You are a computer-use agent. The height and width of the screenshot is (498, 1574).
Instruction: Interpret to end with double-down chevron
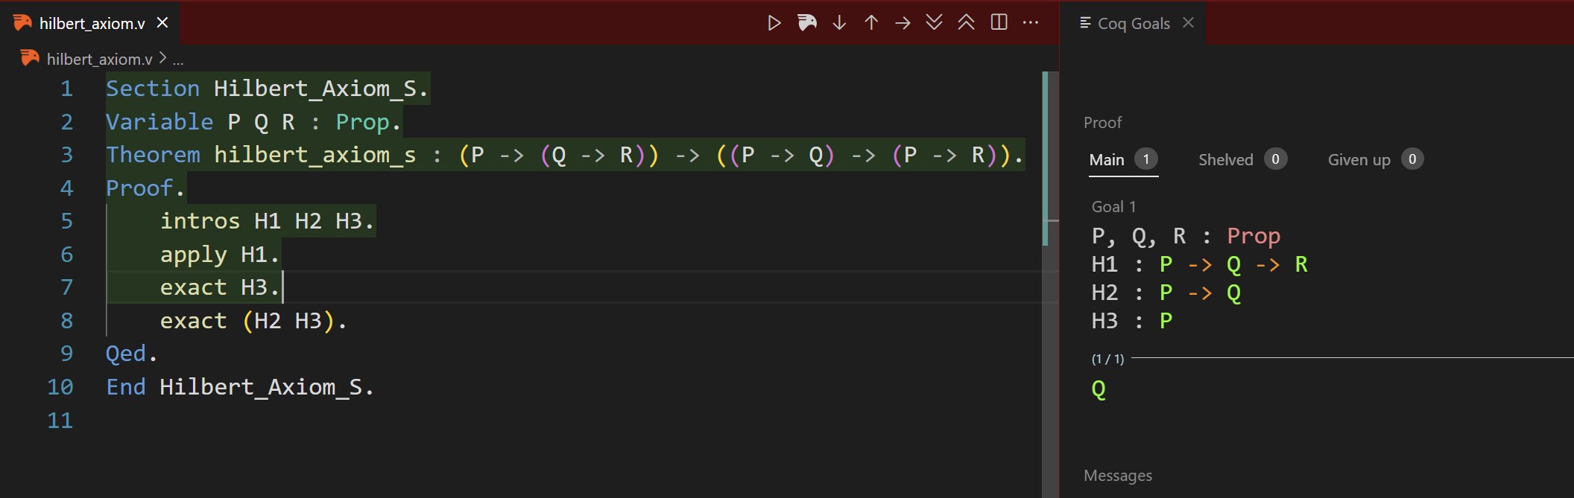point(934,23)
